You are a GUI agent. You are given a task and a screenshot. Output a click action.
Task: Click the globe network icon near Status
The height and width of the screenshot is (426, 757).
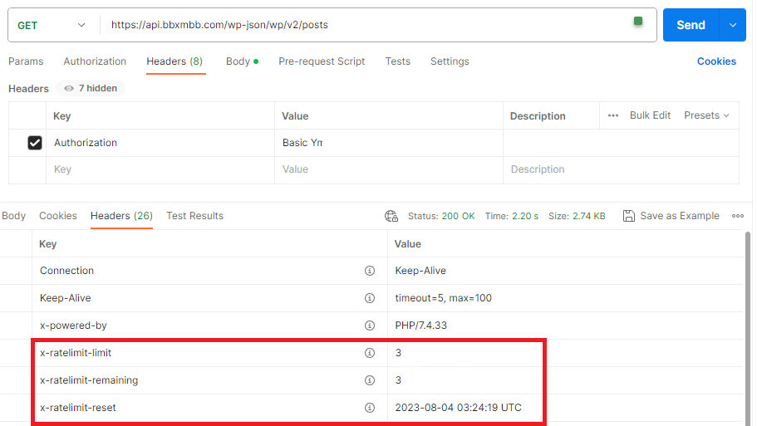[391, 216]
